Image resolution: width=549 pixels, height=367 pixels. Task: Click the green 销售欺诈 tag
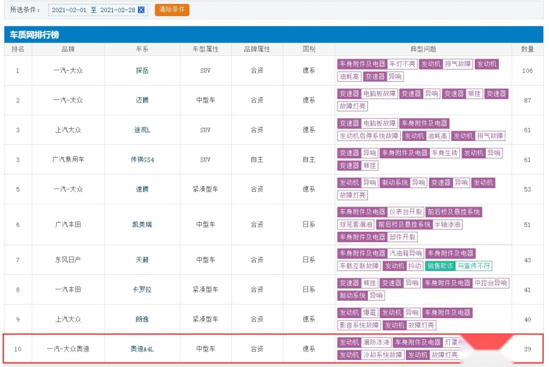(x=440, y=266)
